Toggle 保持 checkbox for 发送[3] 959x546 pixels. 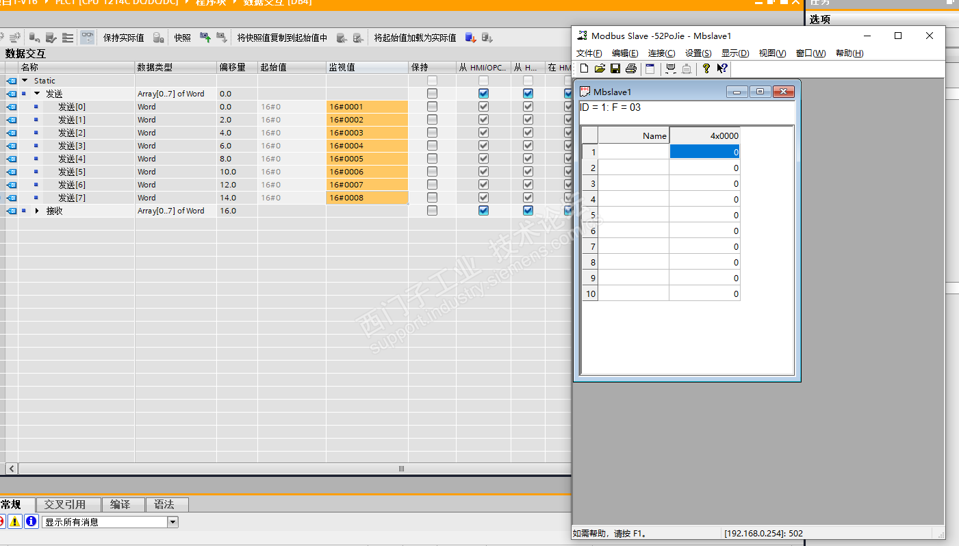click(x=432, y=146)
